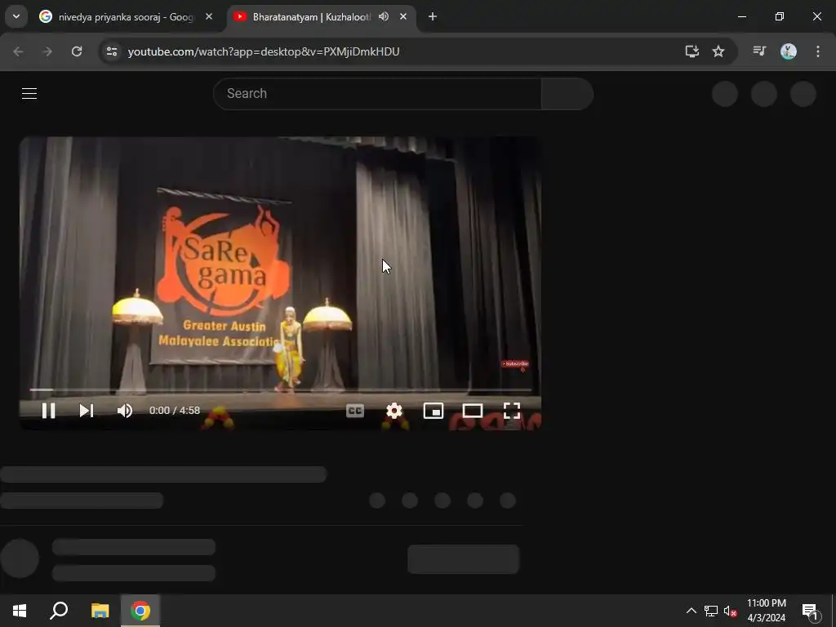Open Chrome media controls
Image resolution: width=836 pixels, height=627 pixels.
coord(759,51)
